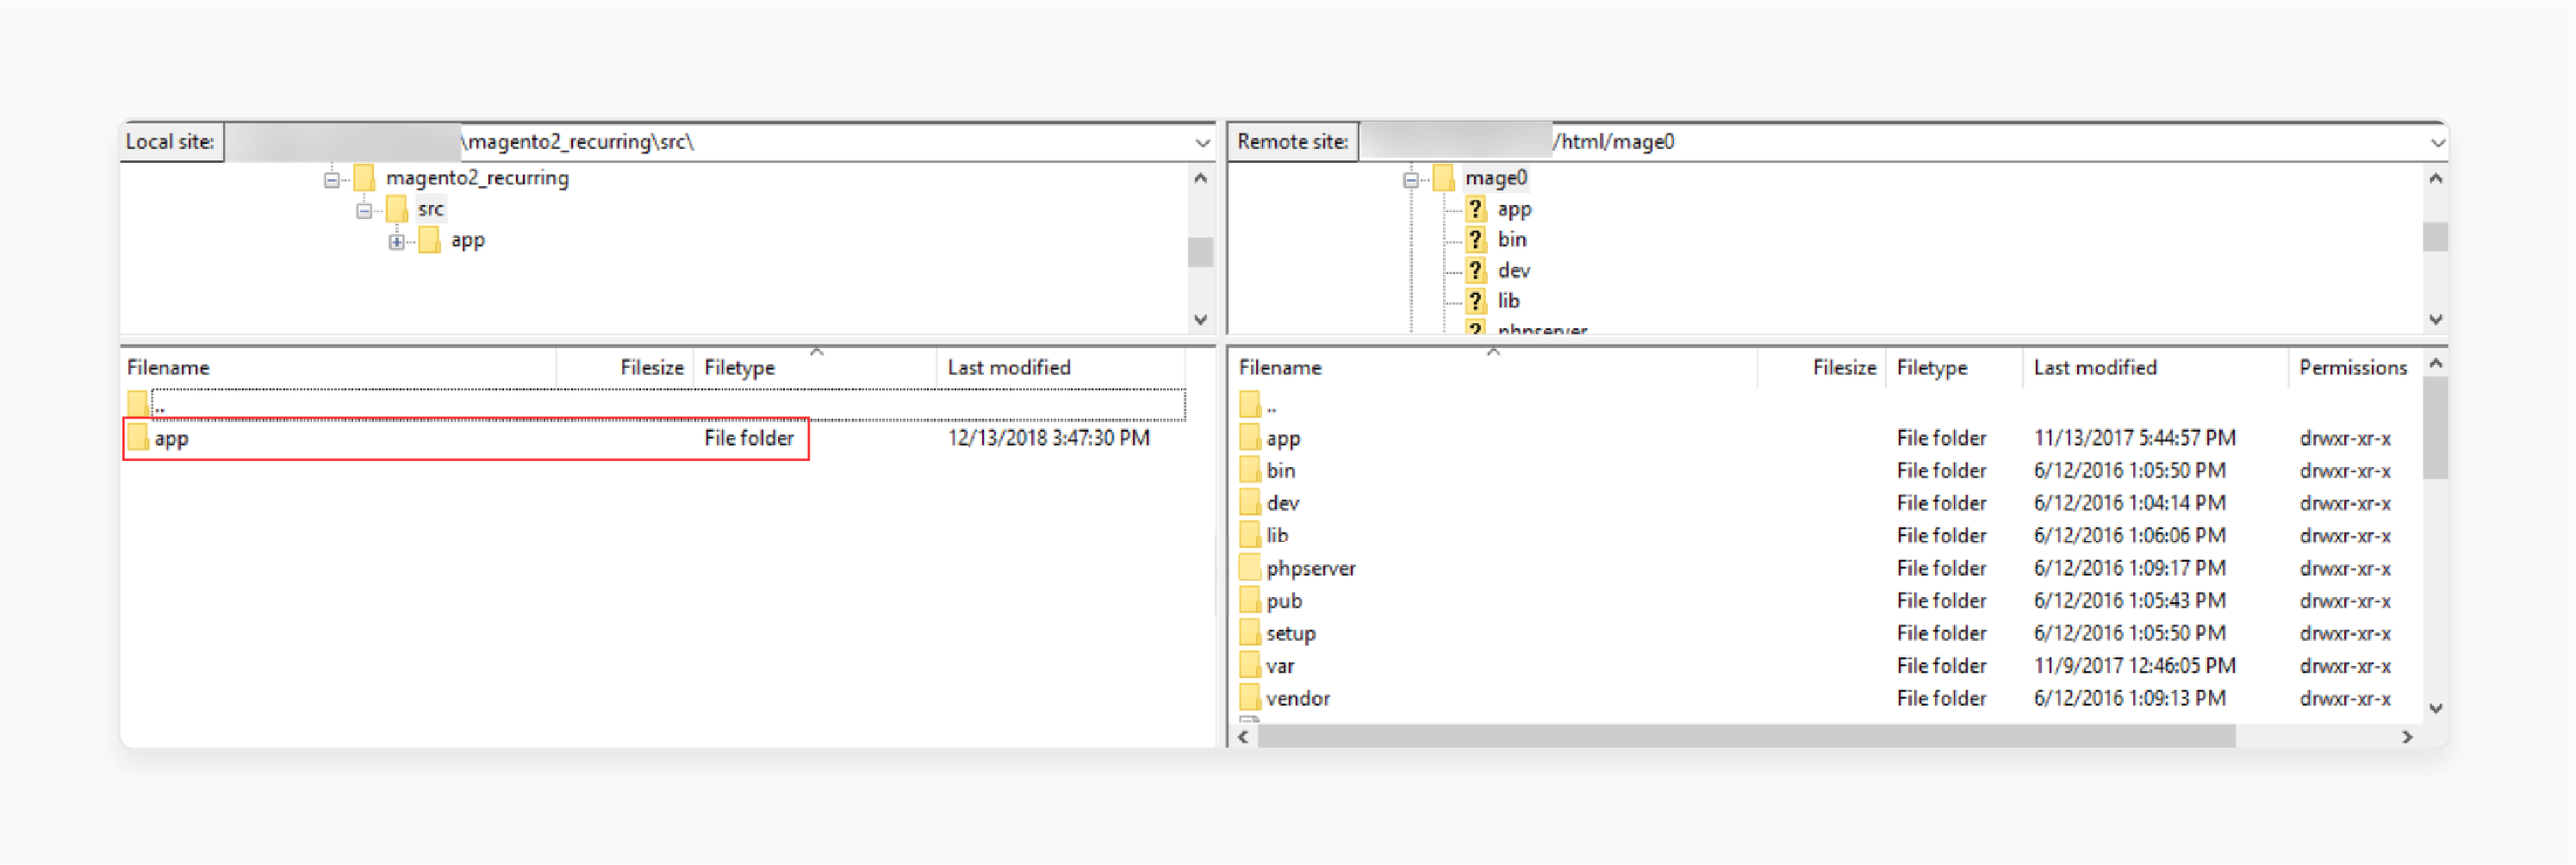Select remote vendor folder in file list
Image resolution: width=2576 pixels, height=865 pixels.
1828,698
